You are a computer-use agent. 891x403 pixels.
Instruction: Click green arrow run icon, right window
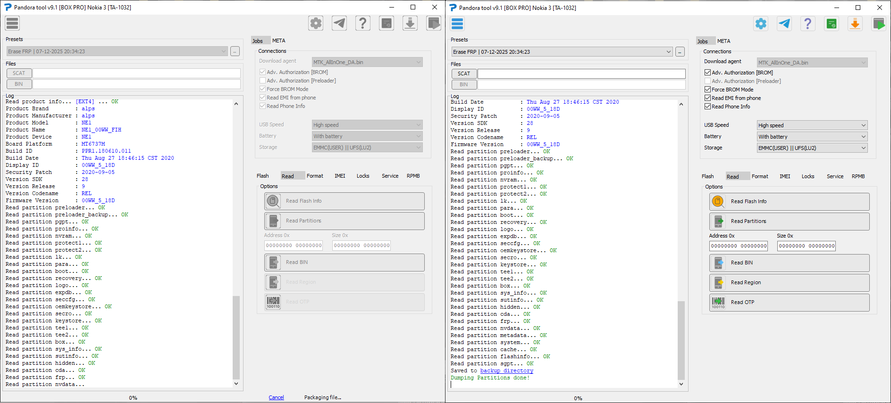click(879, 24)
